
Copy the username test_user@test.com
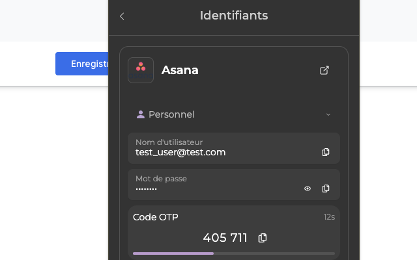tap(326, 152)
